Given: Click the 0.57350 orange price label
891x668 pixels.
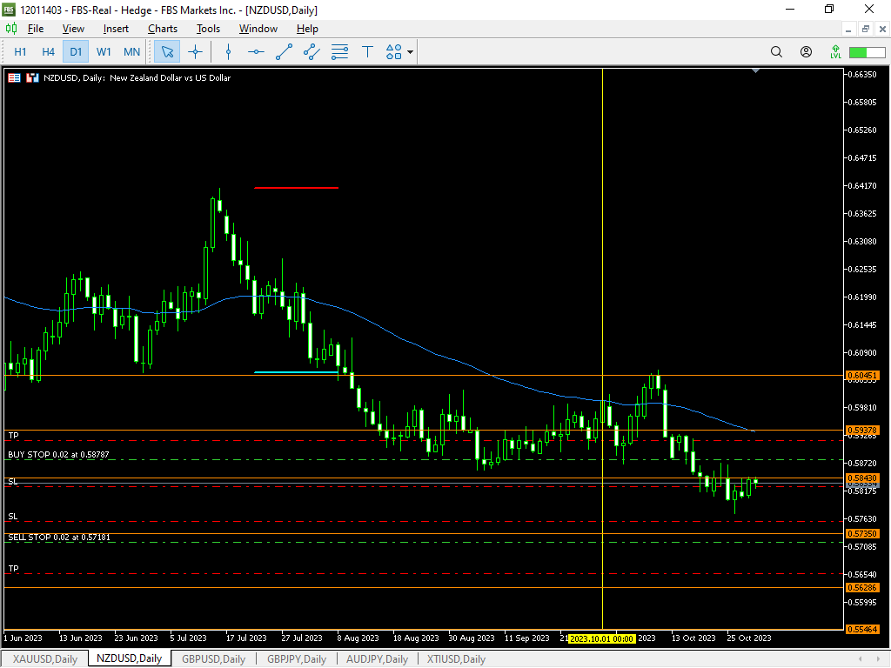Looking at the screenshot, I should (x=862, y=533).
